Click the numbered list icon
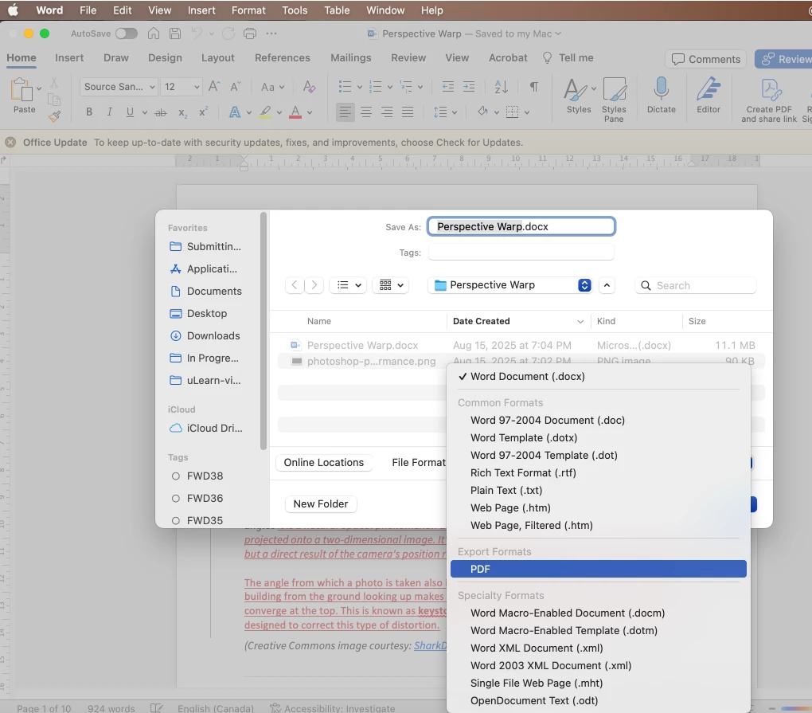 [x=376, y=87]
